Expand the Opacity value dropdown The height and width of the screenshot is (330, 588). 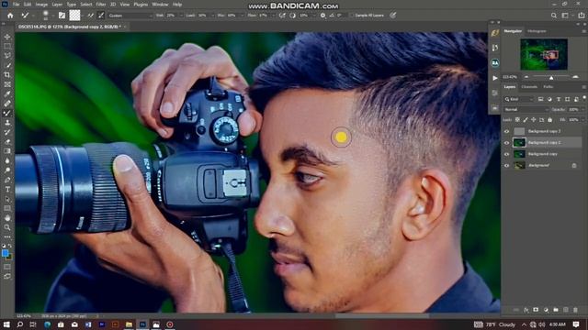(582, 110)
